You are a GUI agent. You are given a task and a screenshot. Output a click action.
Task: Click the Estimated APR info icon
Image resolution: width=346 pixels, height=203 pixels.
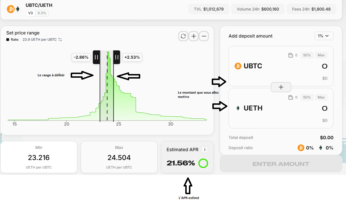pos(204,149)
